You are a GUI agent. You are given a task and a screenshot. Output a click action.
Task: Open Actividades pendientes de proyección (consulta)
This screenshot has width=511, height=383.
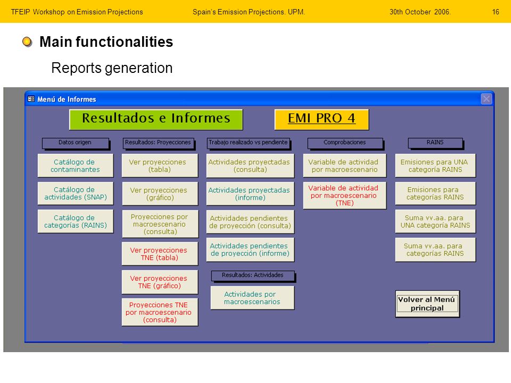(250, 222)
